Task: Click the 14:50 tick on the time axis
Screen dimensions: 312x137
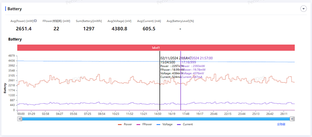Action: coord(158,114)
